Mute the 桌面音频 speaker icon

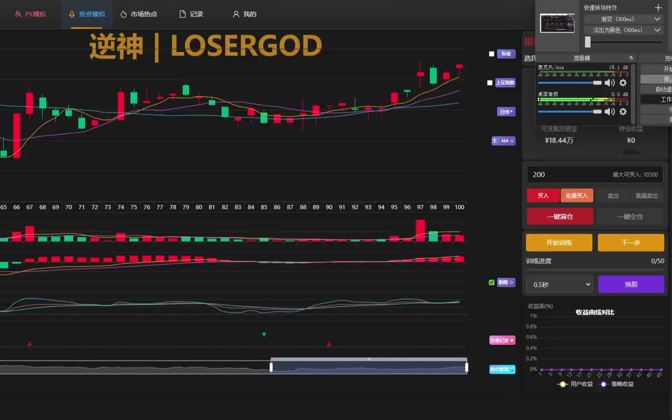(609, 112)
